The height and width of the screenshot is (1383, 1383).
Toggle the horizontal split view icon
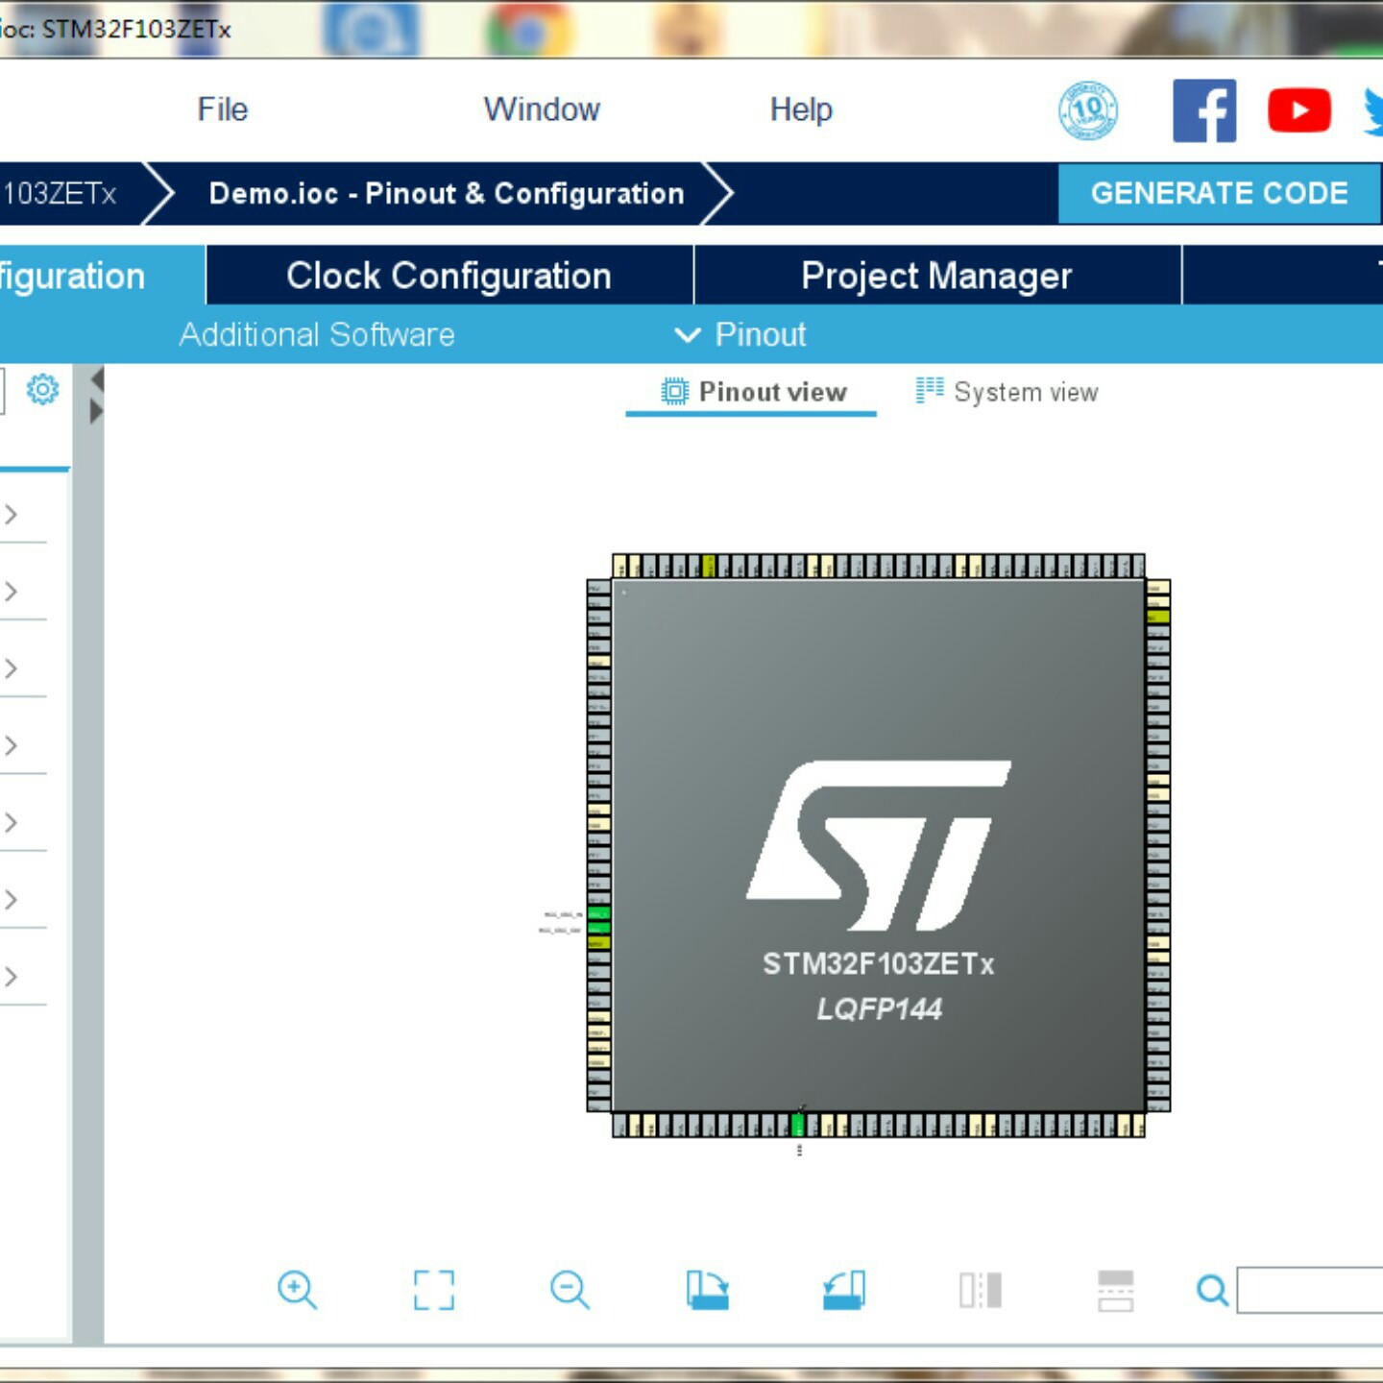[1115, 1290]
